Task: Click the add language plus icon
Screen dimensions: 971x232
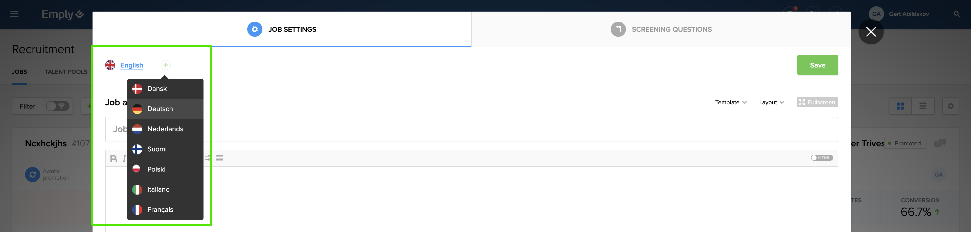Action: coord(166,65)
